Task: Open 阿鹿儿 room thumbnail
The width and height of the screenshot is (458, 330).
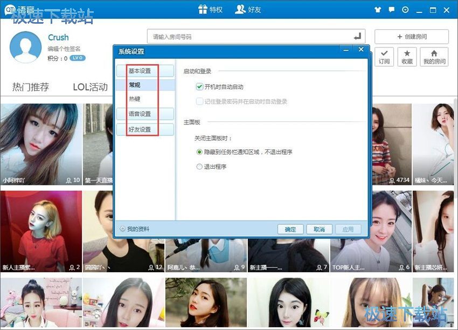Action: [206, 255]
